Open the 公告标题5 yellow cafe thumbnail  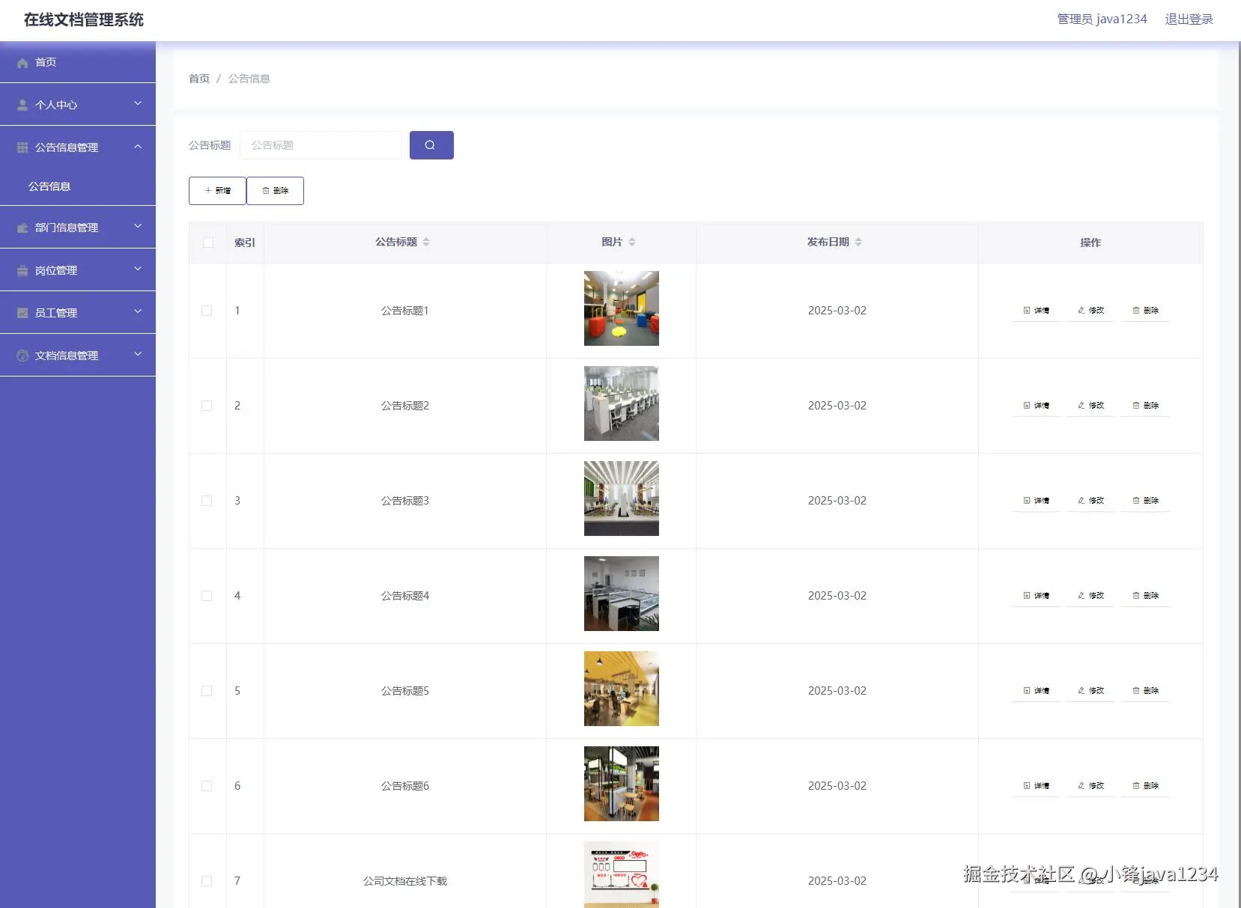click(x=622, y=689)
